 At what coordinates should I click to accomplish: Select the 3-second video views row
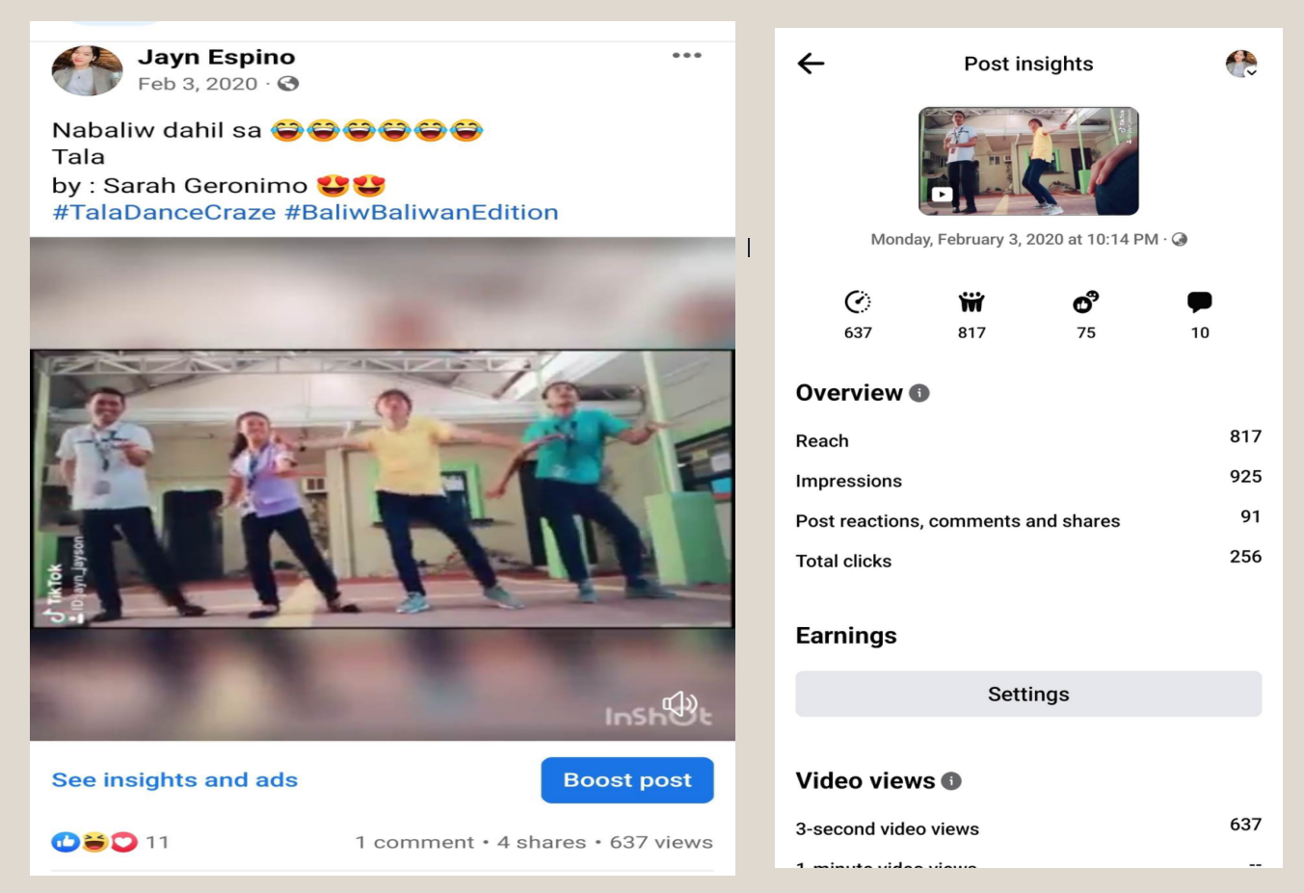click(1028, 827)
